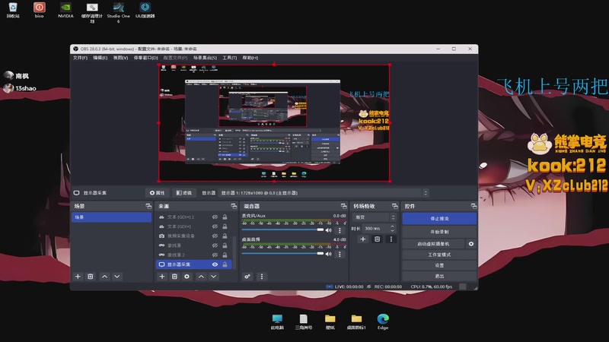Viewport: 609px width, 342px height.
Task: Open 帮助(H) menu
Action: pos(250,58)
